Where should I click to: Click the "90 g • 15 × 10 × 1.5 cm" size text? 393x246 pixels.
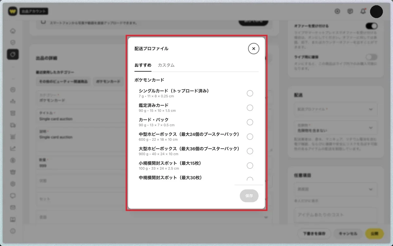pyautogui.click(x=157, y=111)
